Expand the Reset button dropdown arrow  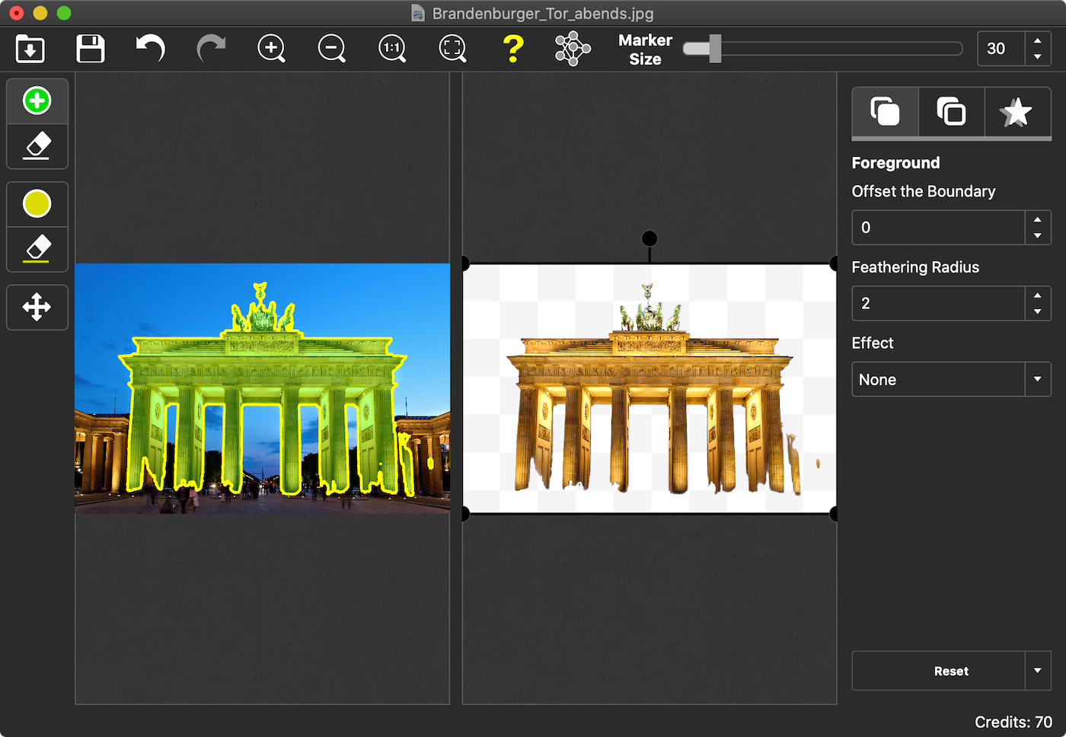[1037, 671]
